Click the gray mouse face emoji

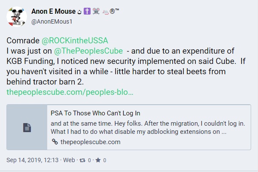97,12
